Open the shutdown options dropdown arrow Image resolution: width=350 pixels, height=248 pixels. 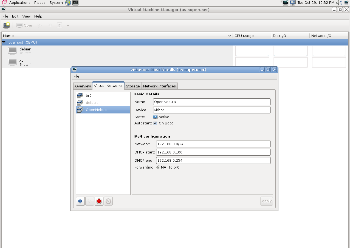click(x=68, y=25)
